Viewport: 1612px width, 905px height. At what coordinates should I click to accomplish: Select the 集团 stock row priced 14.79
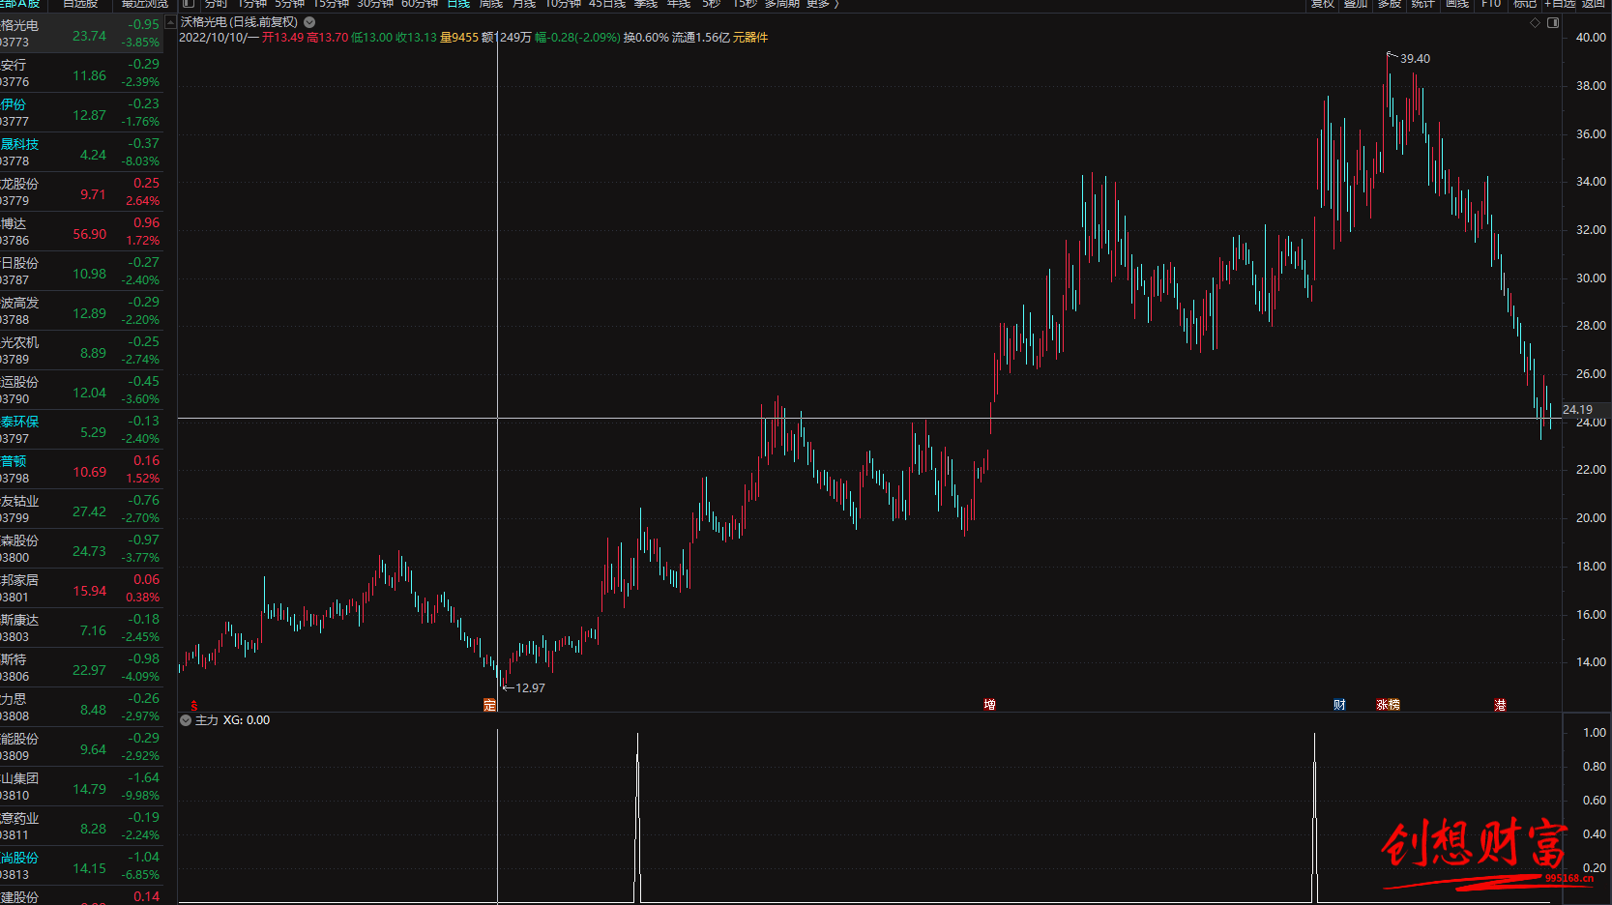(x=81, y=787)
